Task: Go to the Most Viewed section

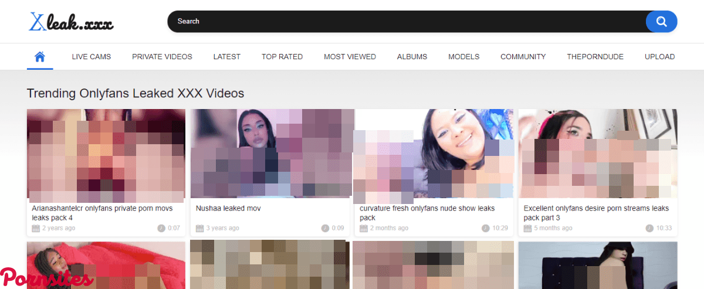Action: pos(350,57)
